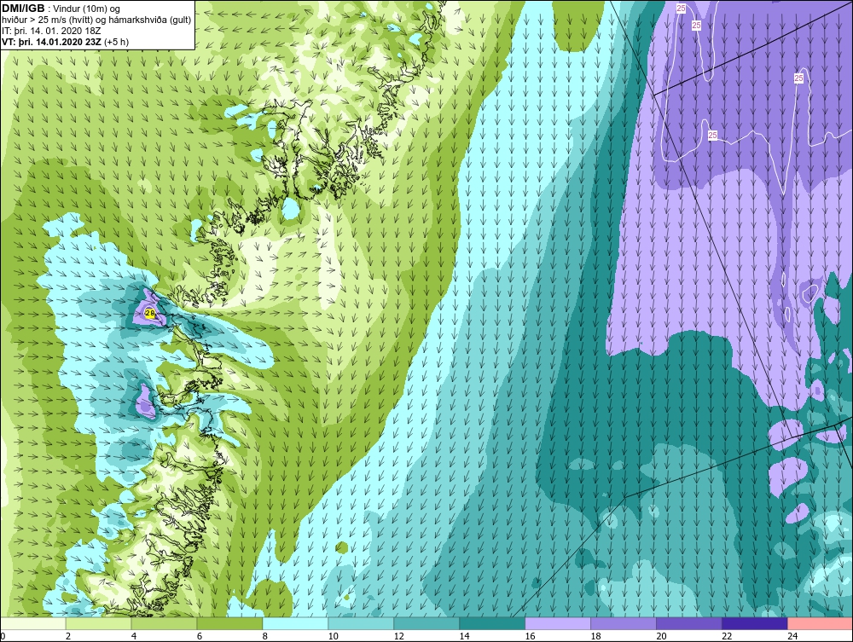
Task: Click the legend scale value 14
Action: (x=464, y=636)
